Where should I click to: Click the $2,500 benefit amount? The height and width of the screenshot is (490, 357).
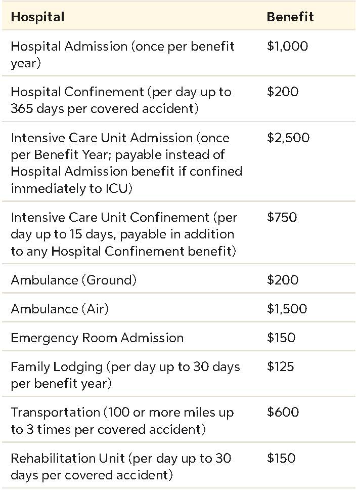[x=288, y=138]
